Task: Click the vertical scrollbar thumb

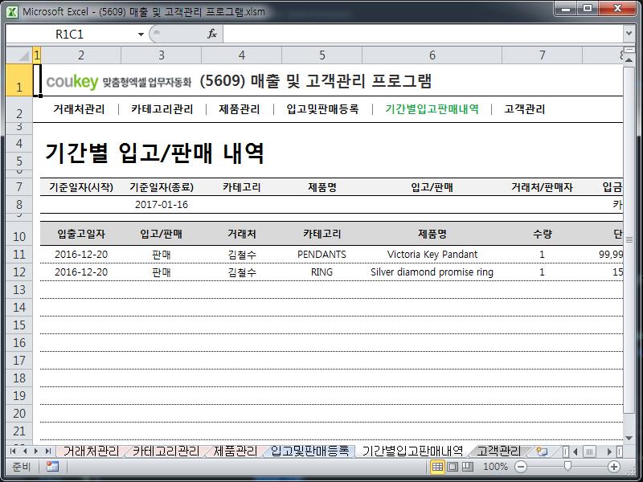Action: (x=629, y=239)
